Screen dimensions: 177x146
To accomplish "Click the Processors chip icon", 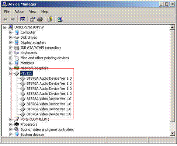I will coord(17,124).
